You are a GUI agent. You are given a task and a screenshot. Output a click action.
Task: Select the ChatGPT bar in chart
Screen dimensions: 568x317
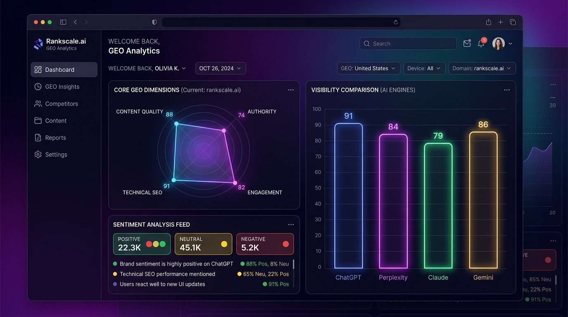pos(348,196)
